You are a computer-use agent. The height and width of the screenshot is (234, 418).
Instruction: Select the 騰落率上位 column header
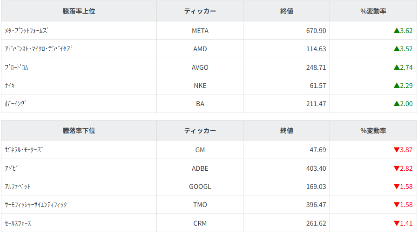[x=79, y=11]
